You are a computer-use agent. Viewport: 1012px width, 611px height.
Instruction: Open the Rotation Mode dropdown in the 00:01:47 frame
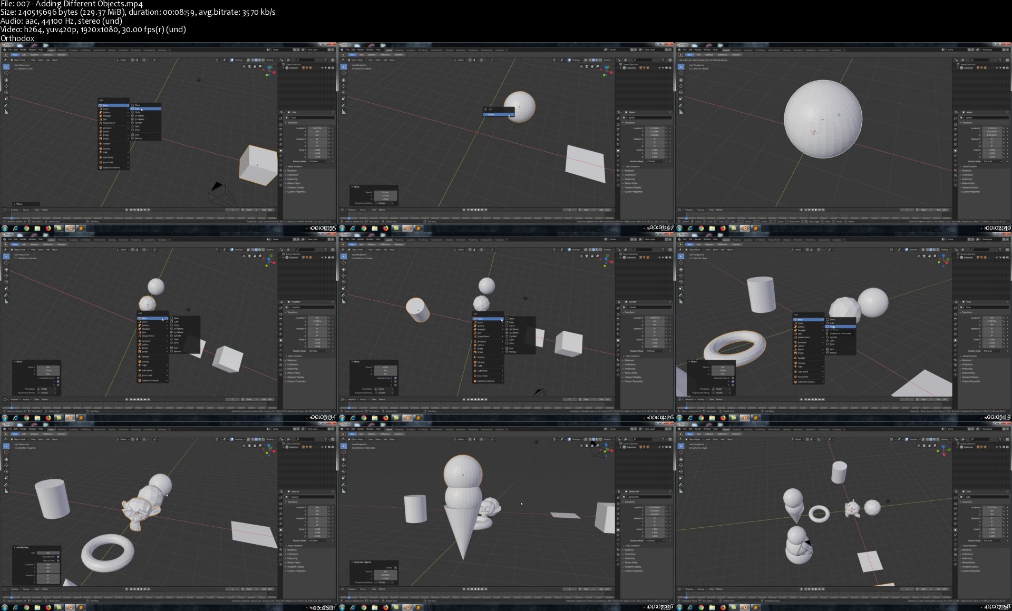pyautogui.click(x=655, y=161)
